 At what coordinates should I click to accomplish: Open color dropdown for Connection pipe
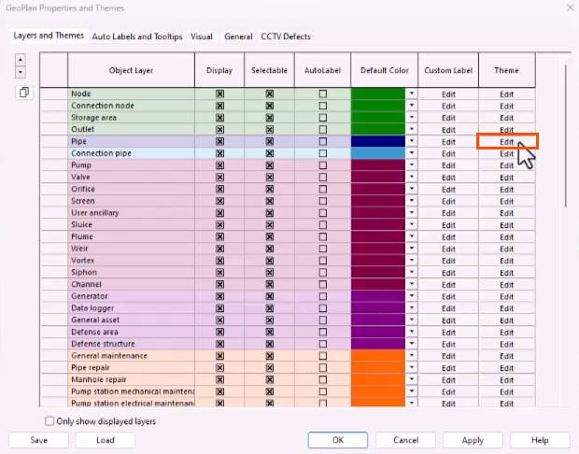click(x=411, y=153)
